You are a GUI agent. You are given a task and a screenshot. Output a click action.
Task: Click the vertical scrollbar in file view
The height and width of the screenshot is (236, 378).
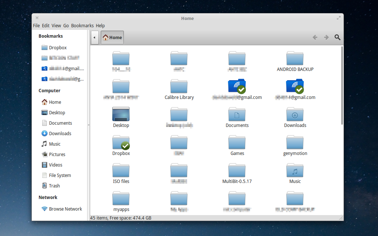342,86
